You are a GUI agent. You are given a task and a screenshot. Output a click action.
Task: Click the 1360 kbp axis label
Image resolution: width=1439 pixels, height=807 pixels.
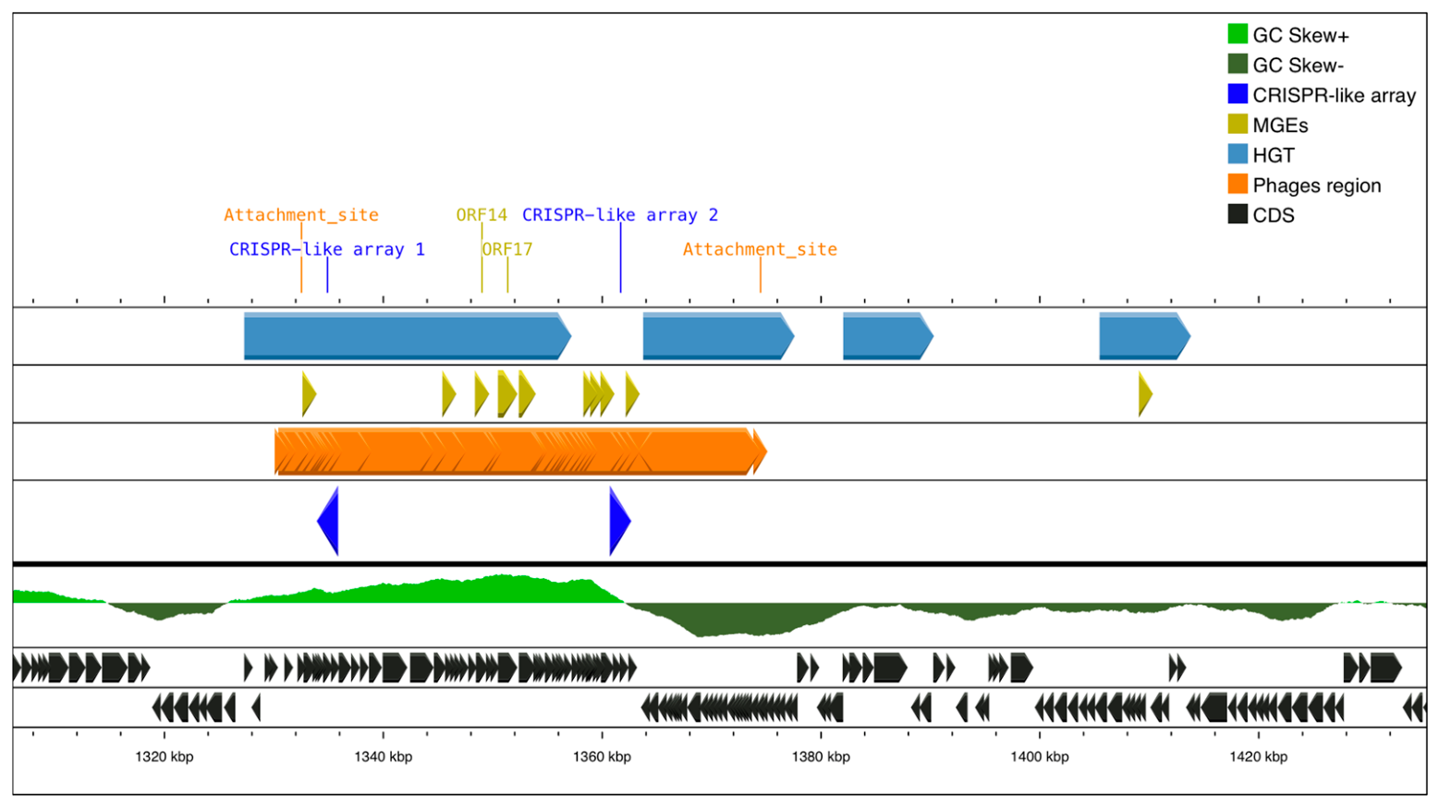point(602,757)
